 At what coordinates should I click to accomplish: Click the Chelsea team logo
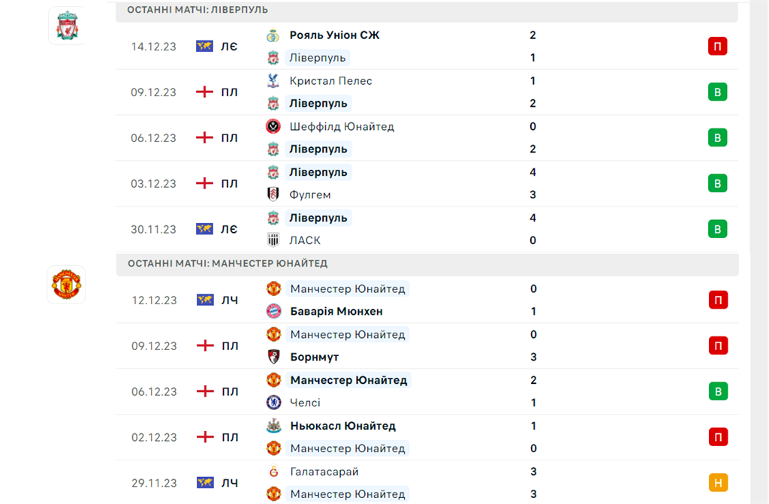click(274, 403)
